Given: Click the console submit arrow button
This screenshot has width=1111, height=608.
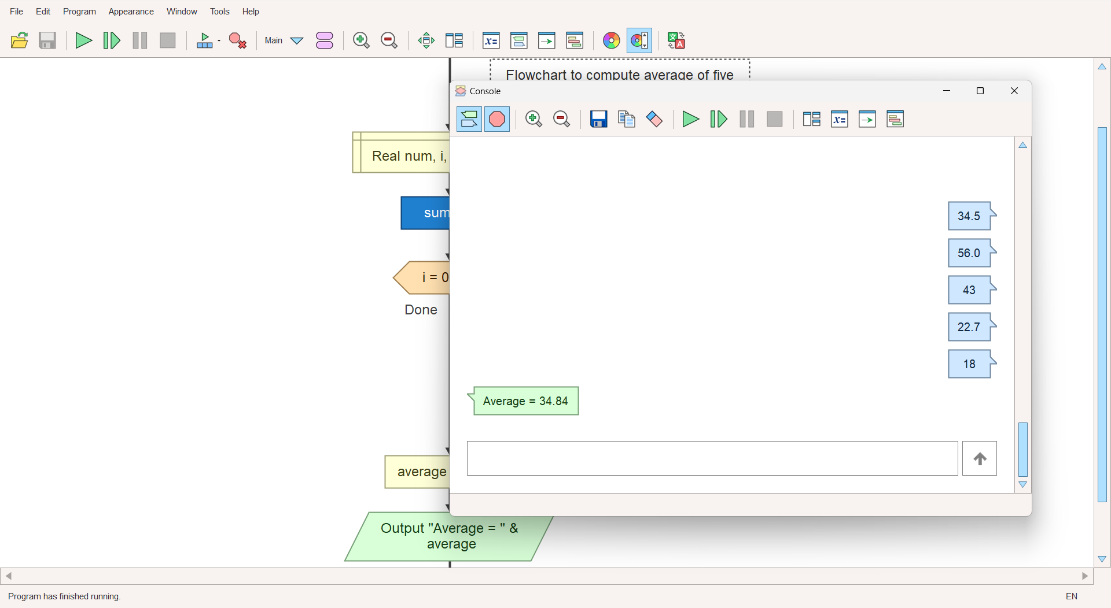Looking at the screenshot, I should [x=979, y=458].
